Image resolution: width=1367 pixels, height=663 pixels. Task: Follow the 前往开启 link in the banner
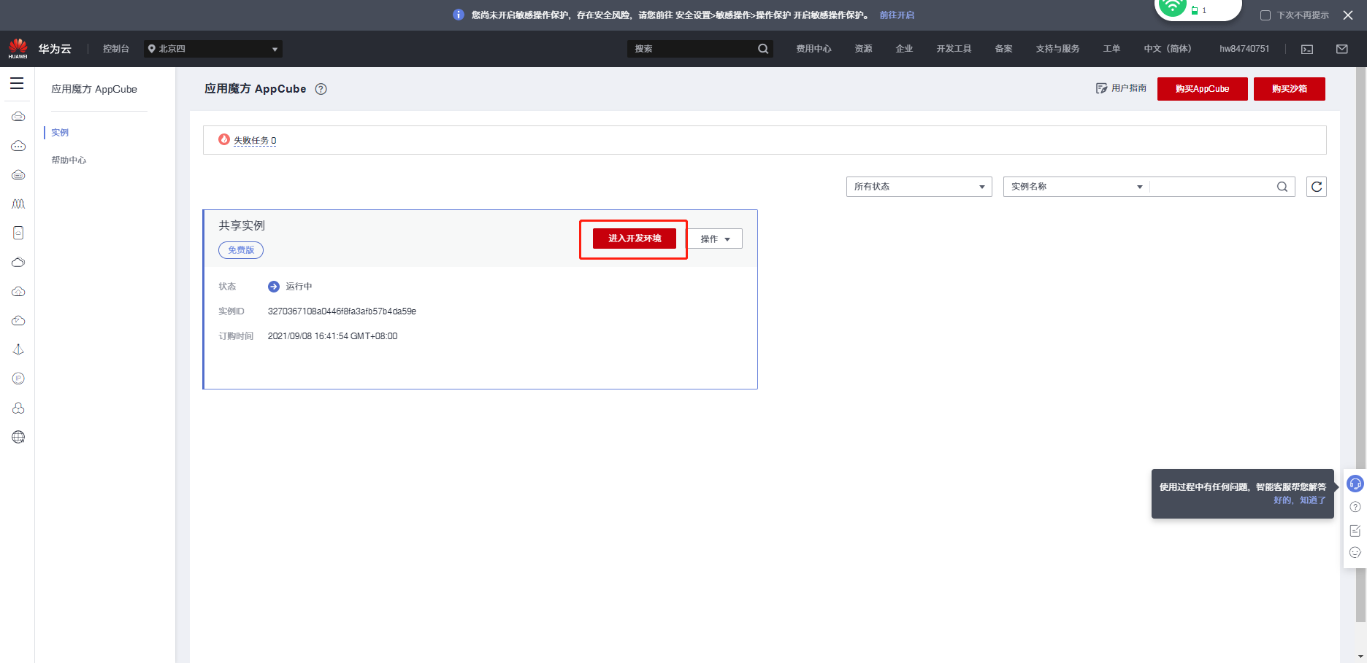point(897,15)
